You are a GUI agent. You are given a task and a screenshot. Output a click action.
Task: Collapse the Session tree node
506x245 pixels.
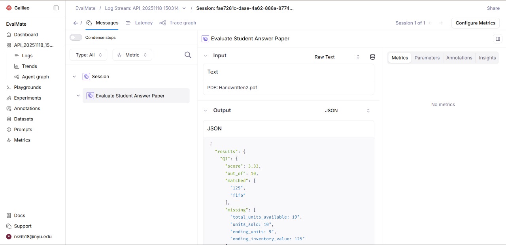(74, 77)
